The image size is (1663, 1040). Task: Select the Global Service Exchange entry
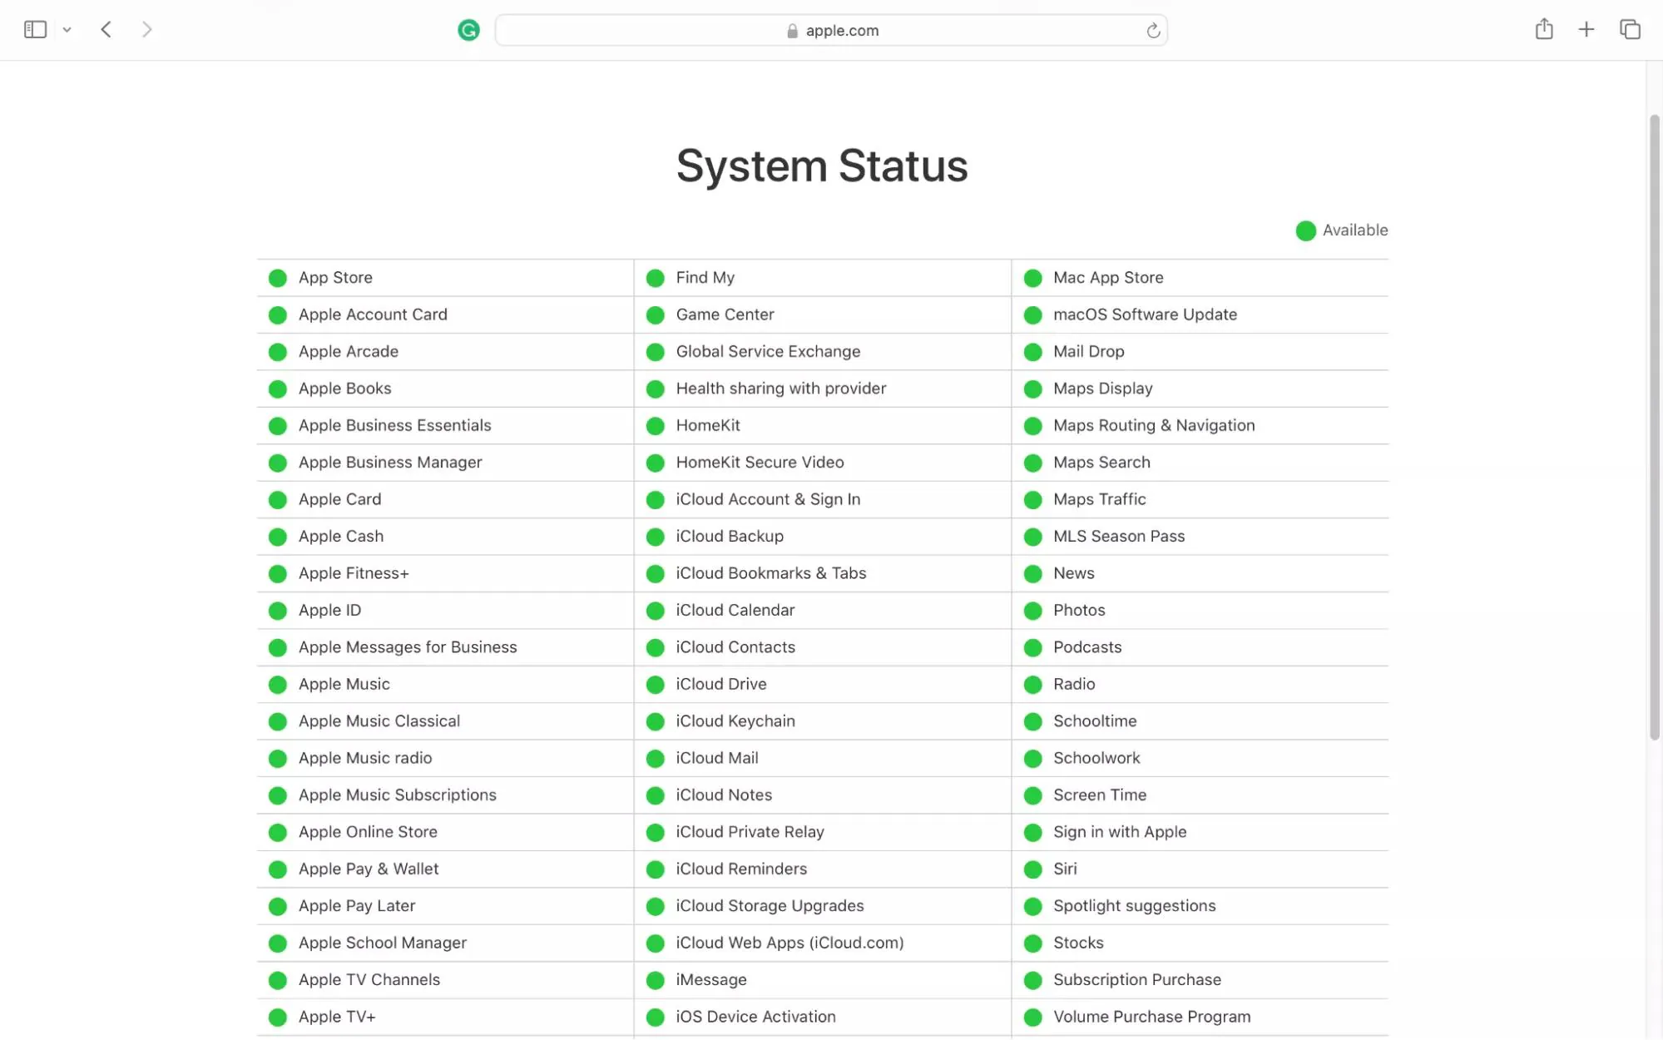tap(768, 352)
